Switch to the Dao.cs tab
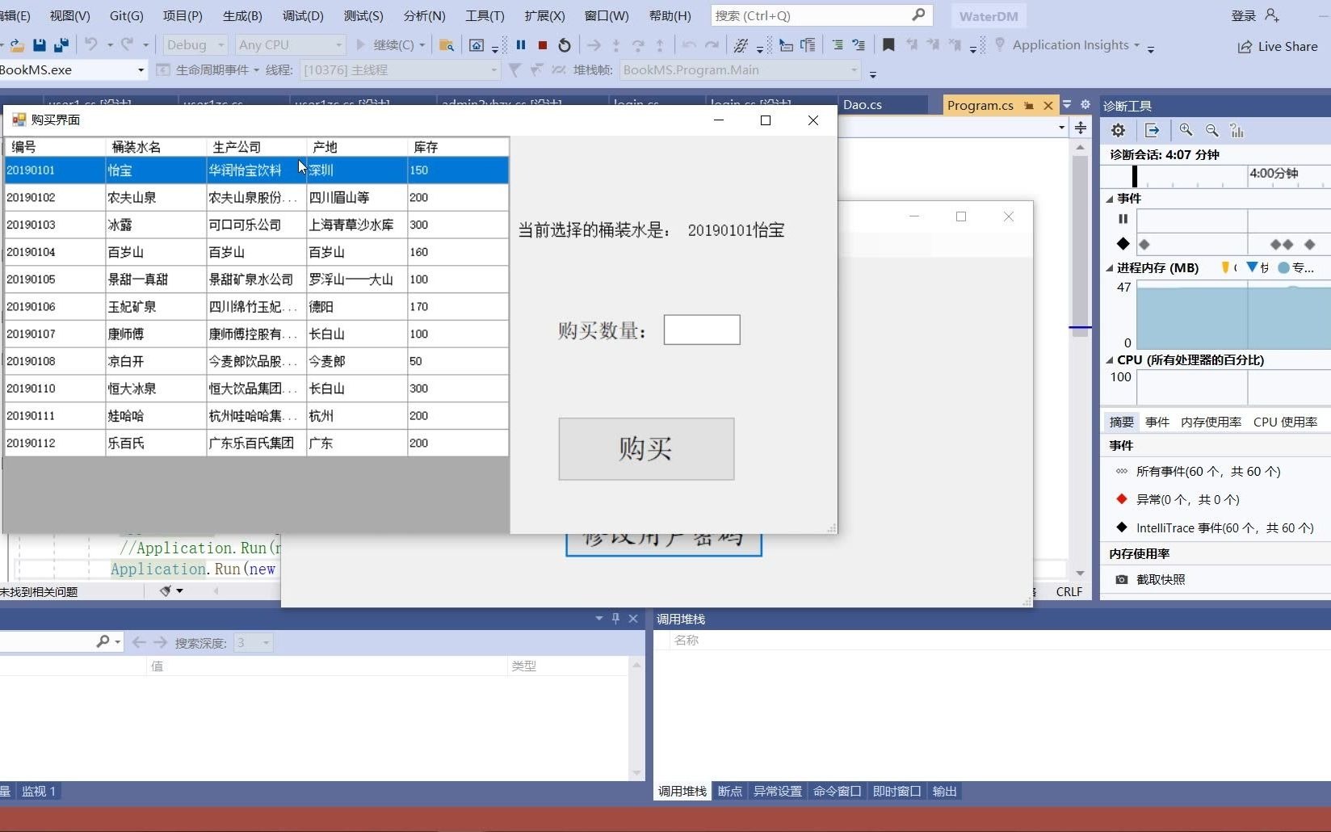Image resolution: width=1331 pixels, height=832 pixels. coord(863,105)
